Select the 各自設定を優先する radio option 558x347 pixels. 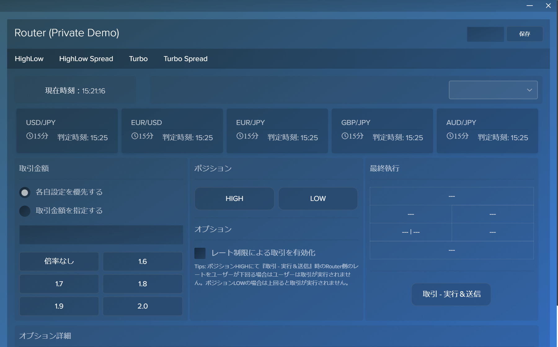pos(25,193)
